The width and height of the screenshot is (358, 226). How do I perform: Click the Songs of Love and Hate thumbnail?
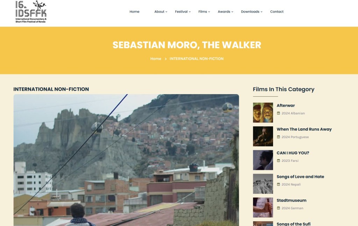point(263,183)
